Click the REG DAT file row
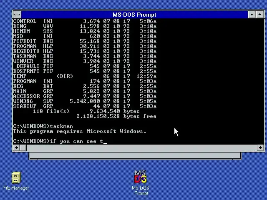This screenshot has width=267, height=200. 85,86
